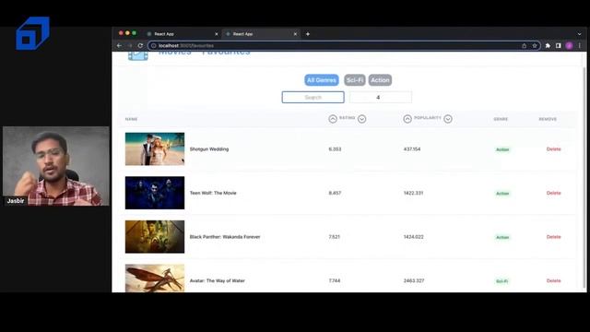Click the browser back arrow

click(119, 45)
